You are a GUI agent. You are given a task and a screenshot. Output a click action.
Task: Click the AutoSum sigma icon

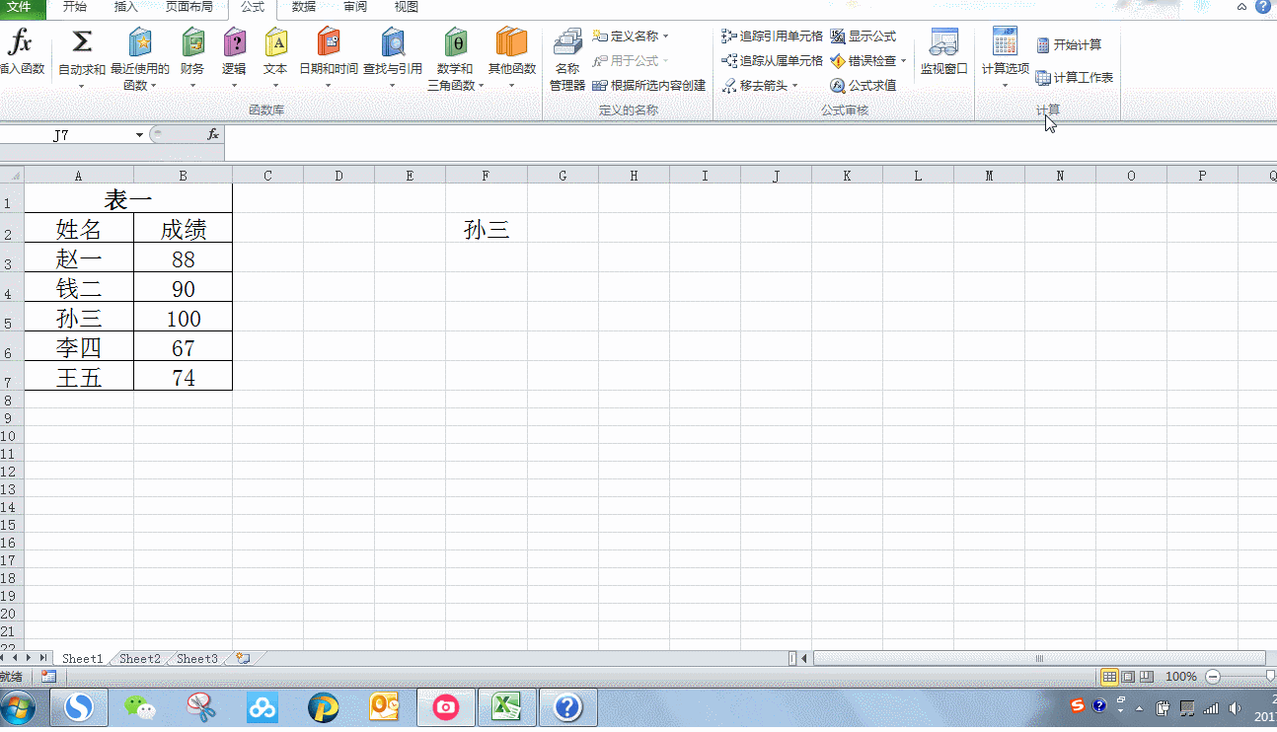82,41
